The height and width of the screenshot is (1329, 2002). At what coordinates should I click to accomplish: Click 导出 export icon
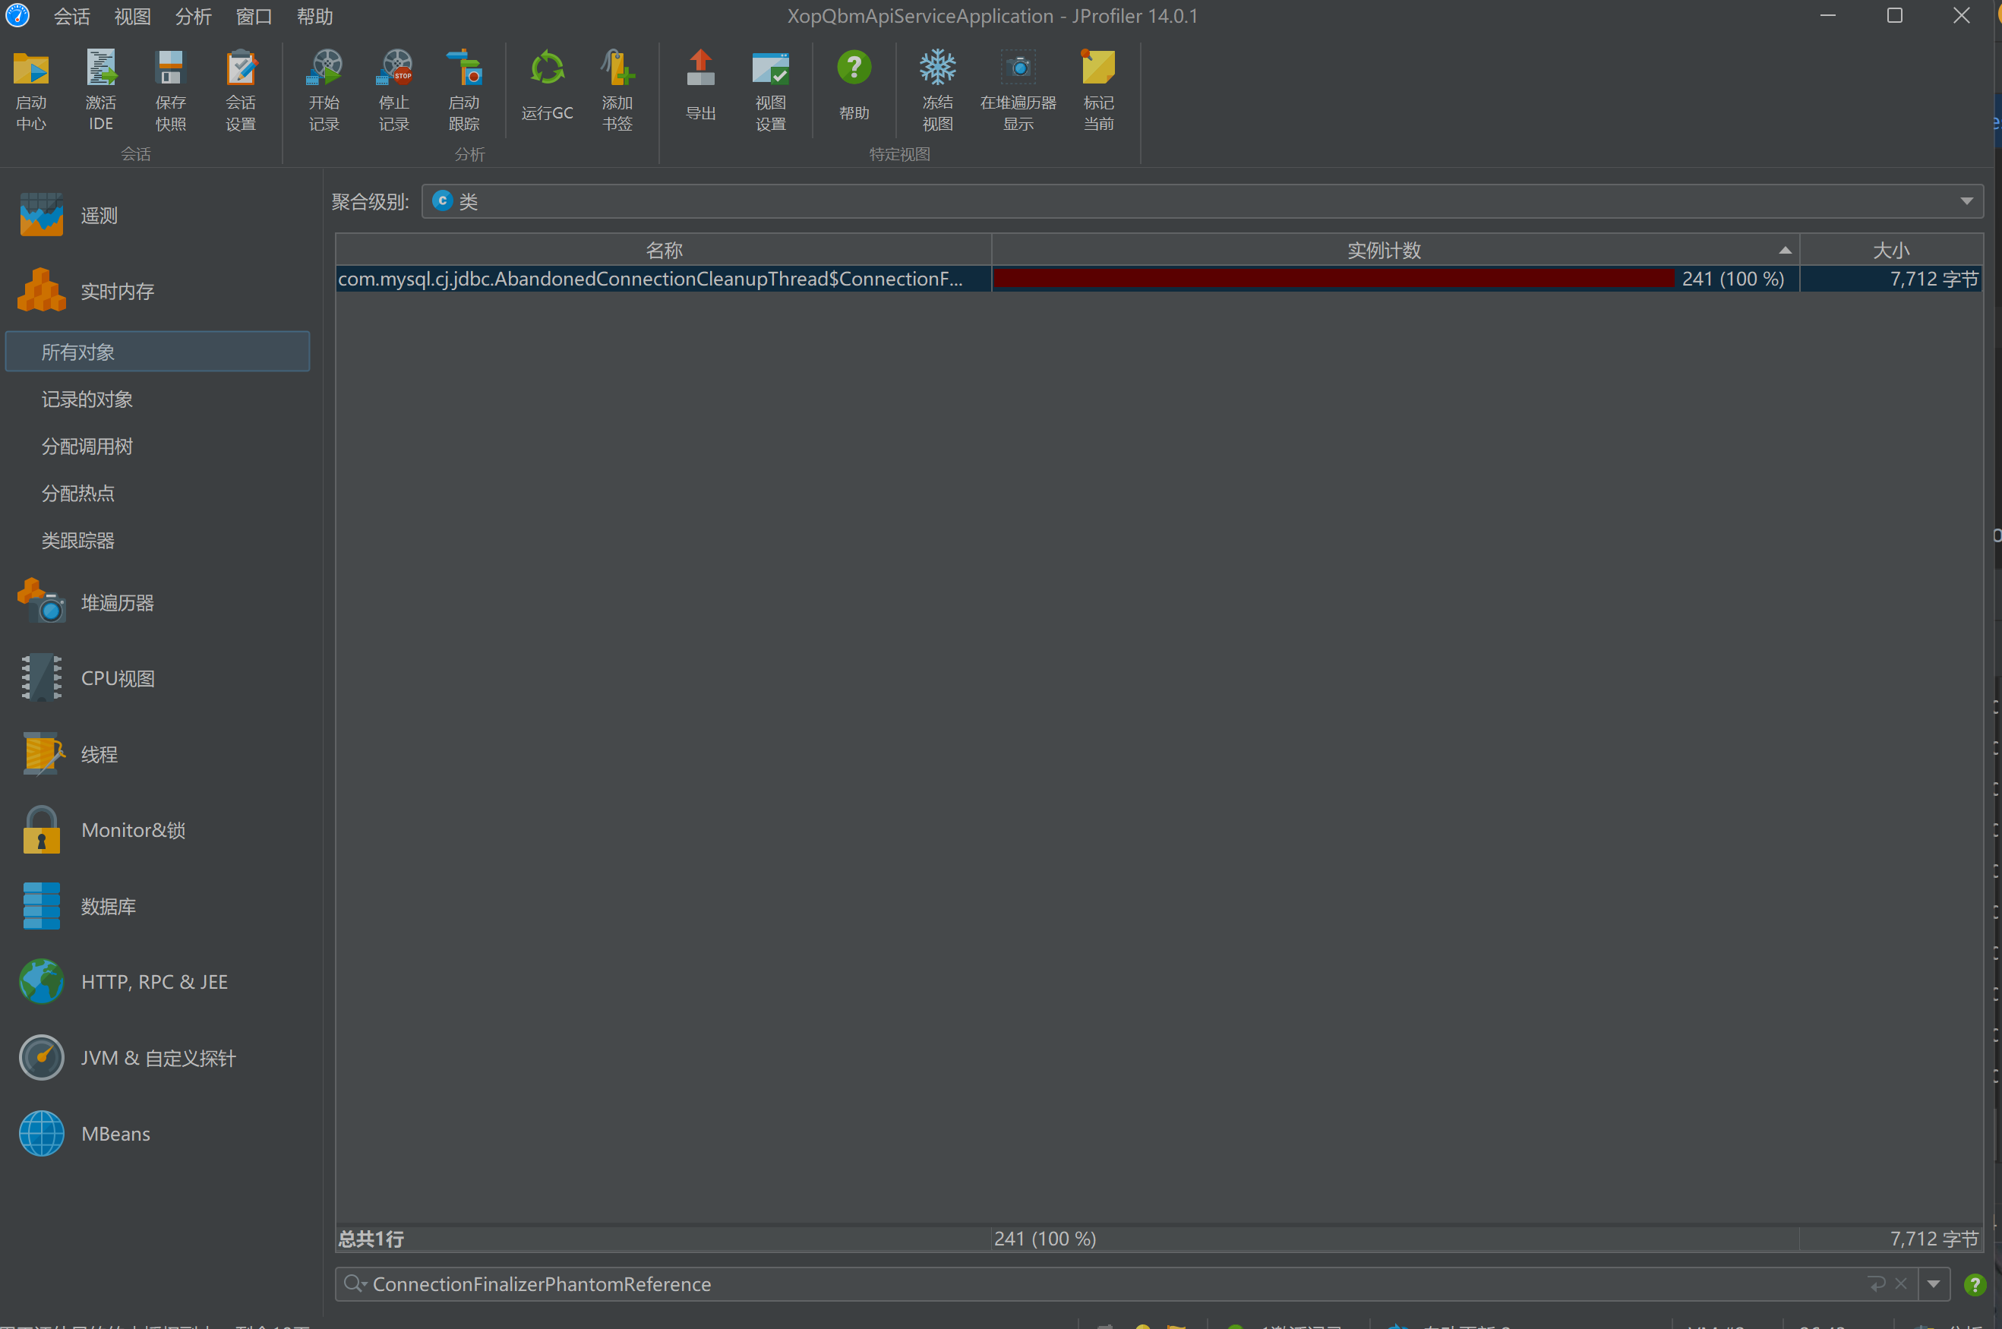[700, 68]
